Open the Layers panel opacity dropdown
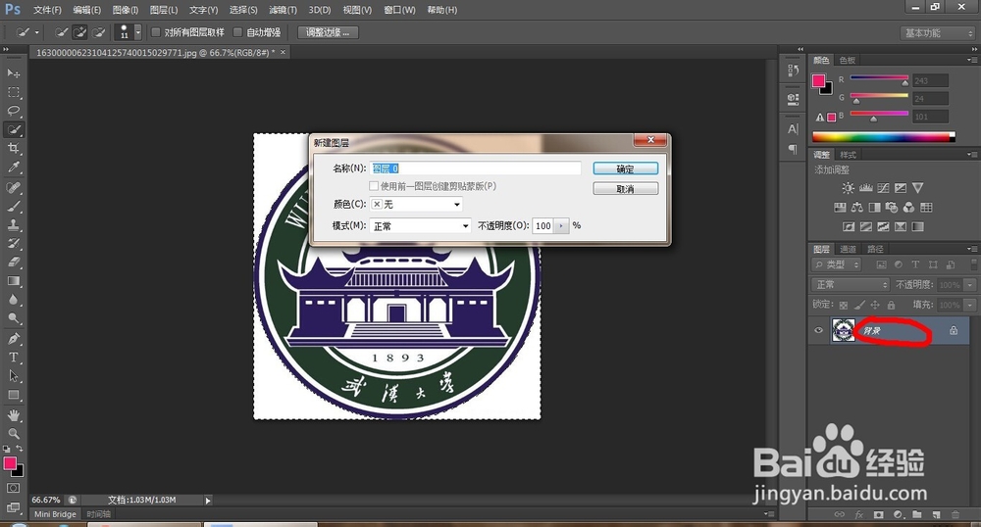This screenshot has height=527, width=981. coord(970,285)
